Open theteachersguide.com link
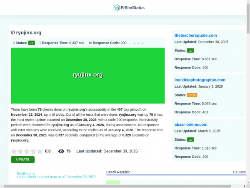The height and width of the screenshot is (188, 250). click(x=195, y=36)
